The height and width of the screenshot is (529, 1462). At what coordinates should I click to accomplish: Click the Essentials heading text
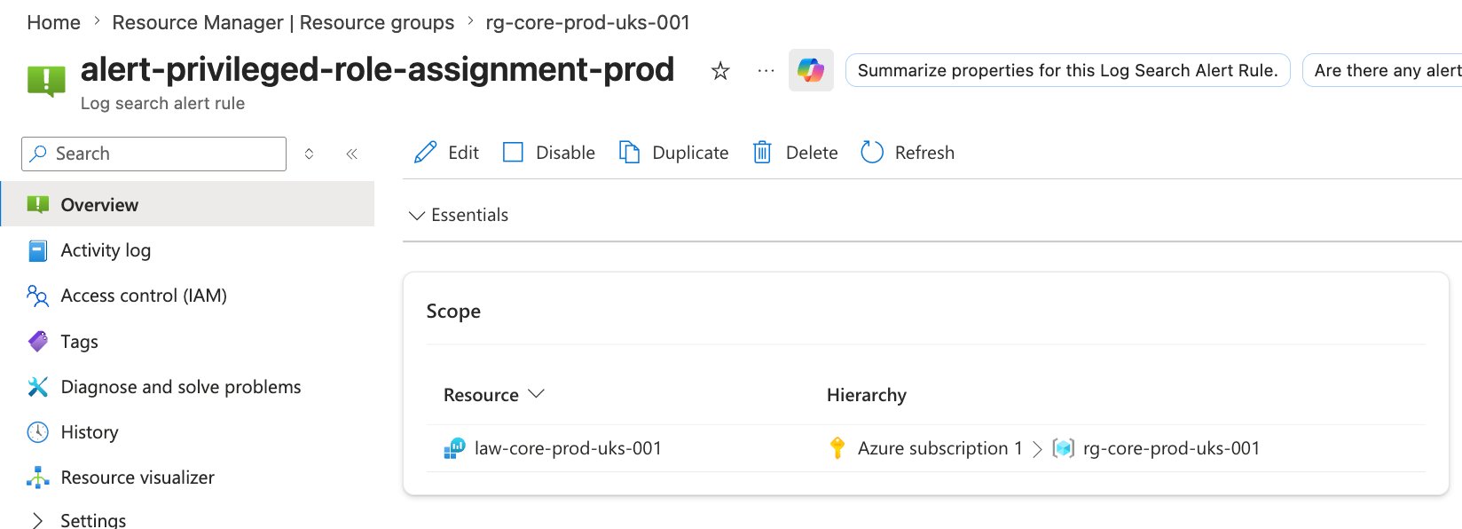coord(469,215)
